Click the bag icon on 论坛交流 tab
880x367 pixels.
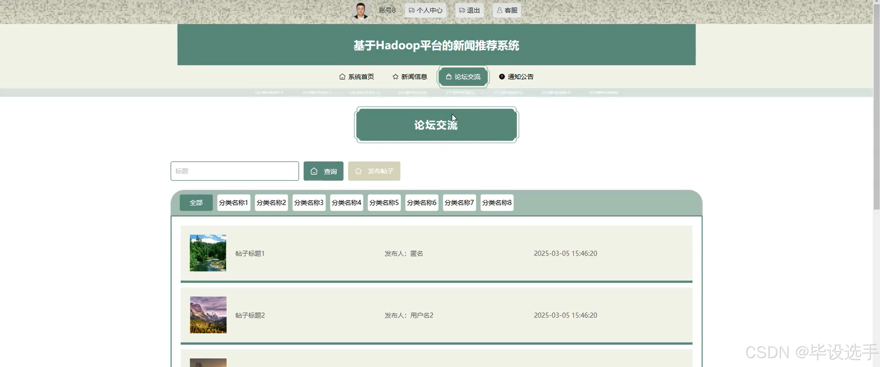click(x=448, y=77)
